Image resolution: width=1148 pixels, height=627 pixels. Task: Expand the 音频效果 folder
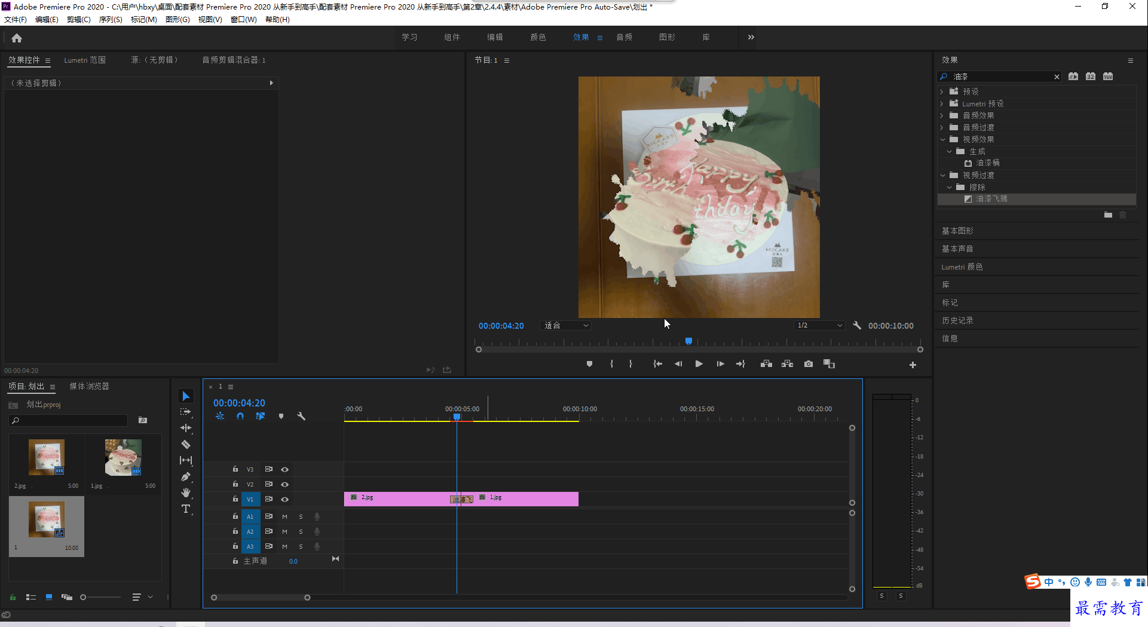[942, 115]
